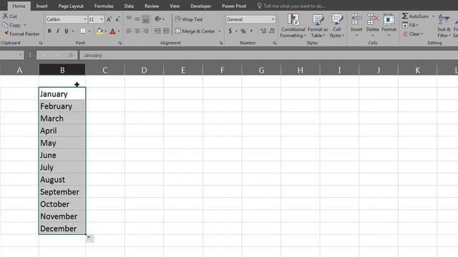
Task: Apply percent style
Action: pyautogui.click(x=243, y=31)
